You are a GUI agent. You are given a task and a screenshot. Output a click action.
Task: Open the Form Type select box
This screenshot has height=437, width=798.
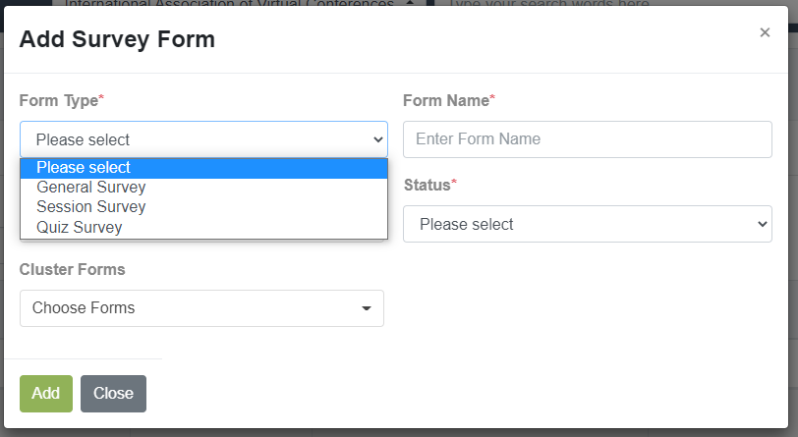tap(203, 139)
